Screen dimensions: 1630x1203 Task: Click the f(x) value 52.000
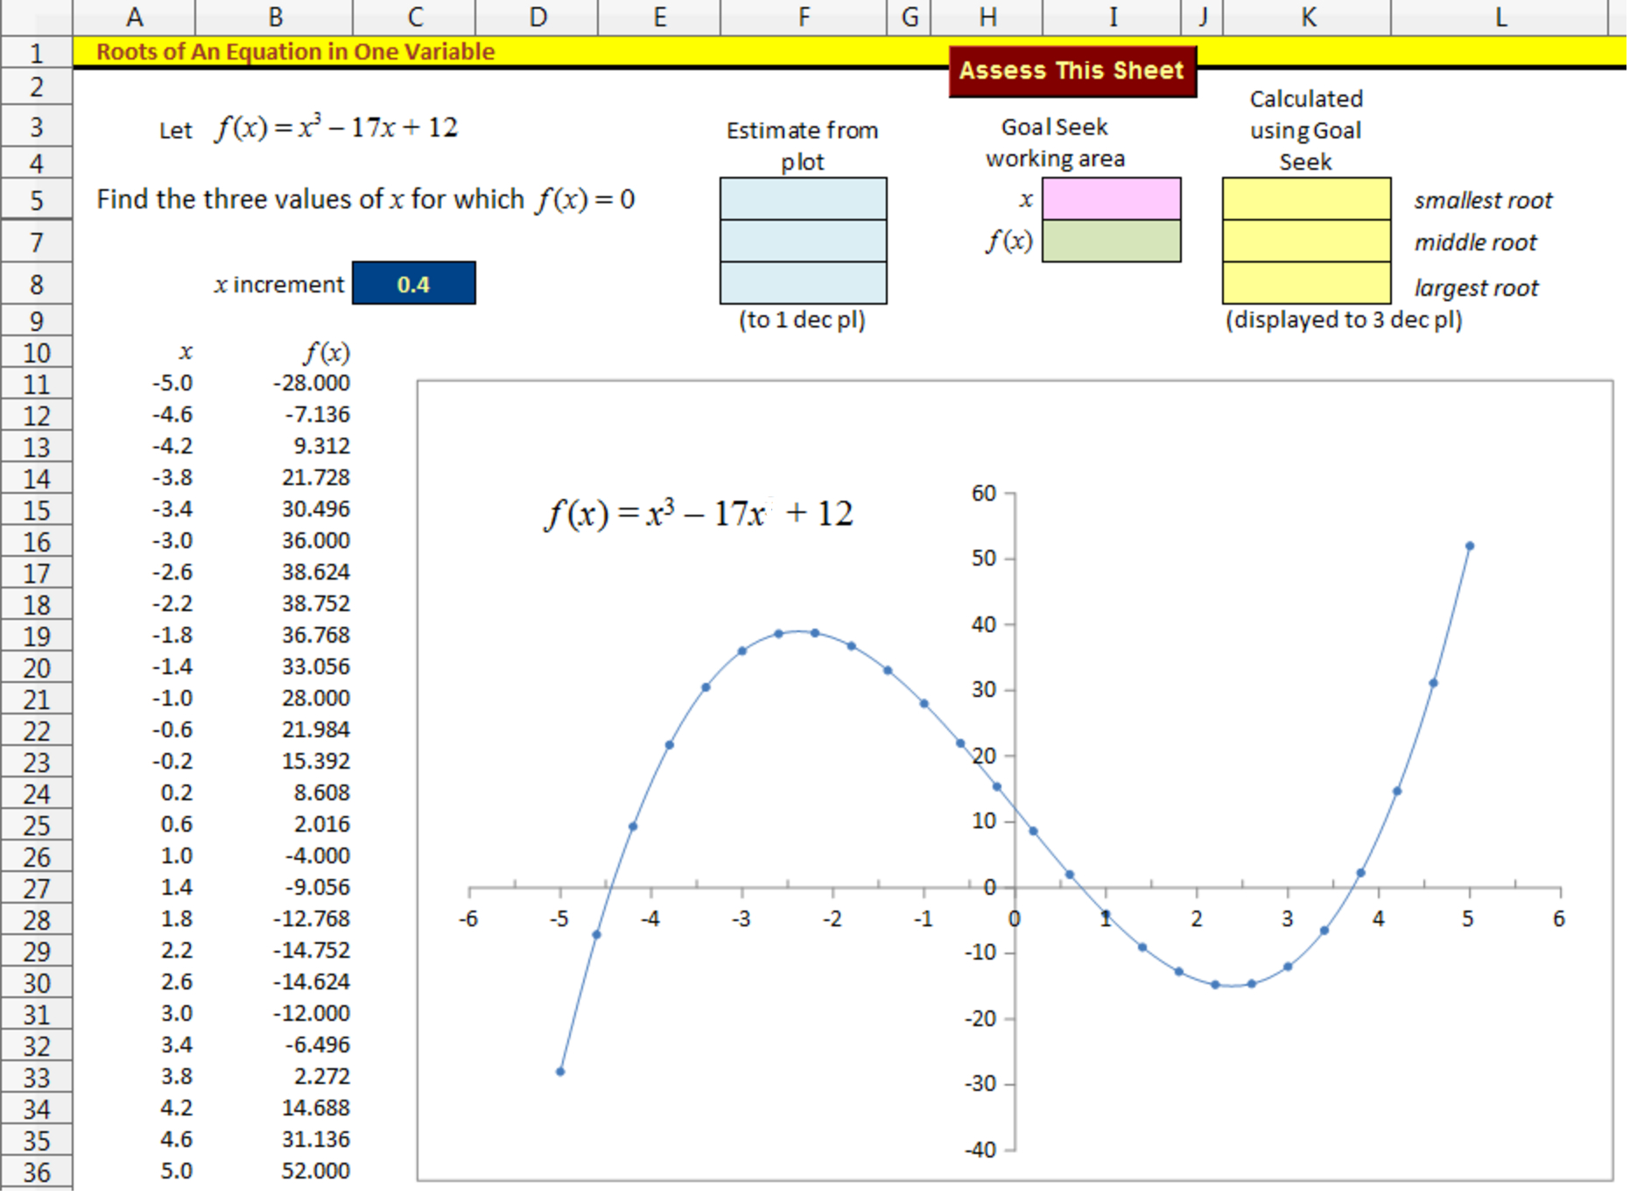[x=315, y=1171]
